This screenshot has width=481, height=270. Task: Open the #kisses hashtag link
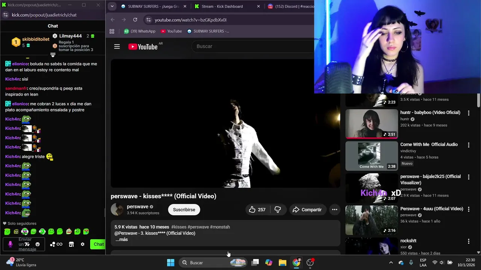[x=179, y=227]
